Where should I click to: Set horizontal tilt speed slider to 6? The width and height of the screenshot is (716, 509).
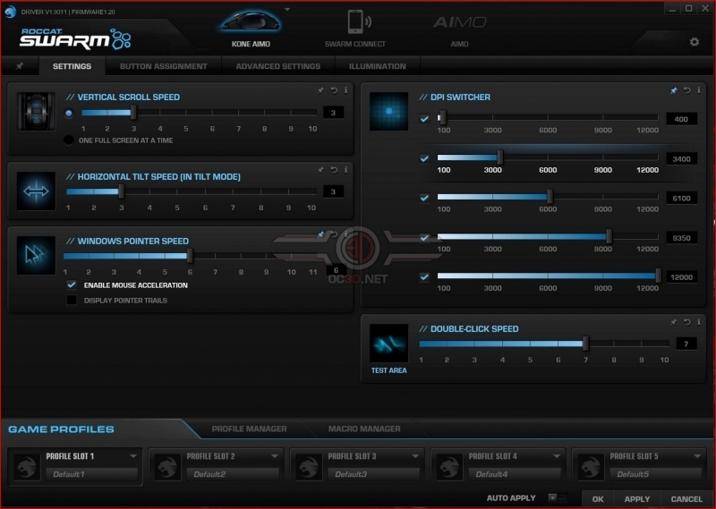click(205, 191)
